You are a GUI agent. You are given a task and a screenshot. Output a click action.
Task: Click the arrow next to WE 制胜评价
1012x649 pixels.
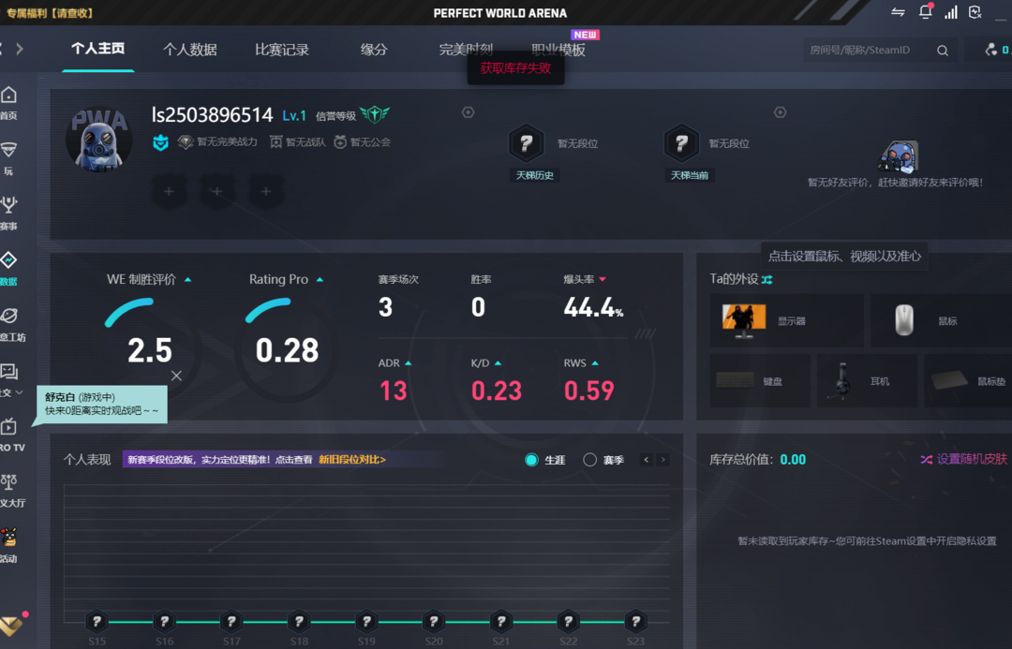tap(188, 280)
